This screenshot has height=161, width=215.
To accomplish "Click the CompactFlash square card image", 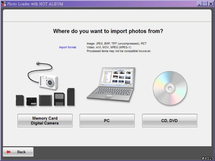I will (45, 100).
